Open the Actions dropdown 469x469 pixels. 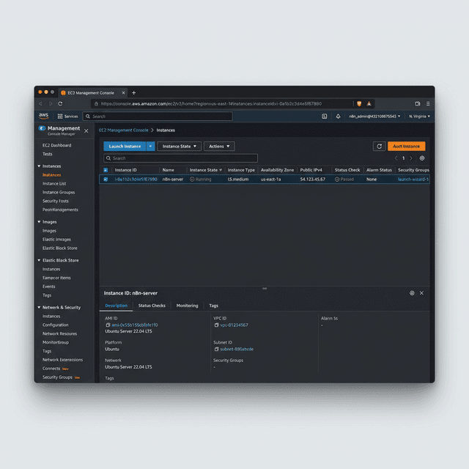point(219,147)
